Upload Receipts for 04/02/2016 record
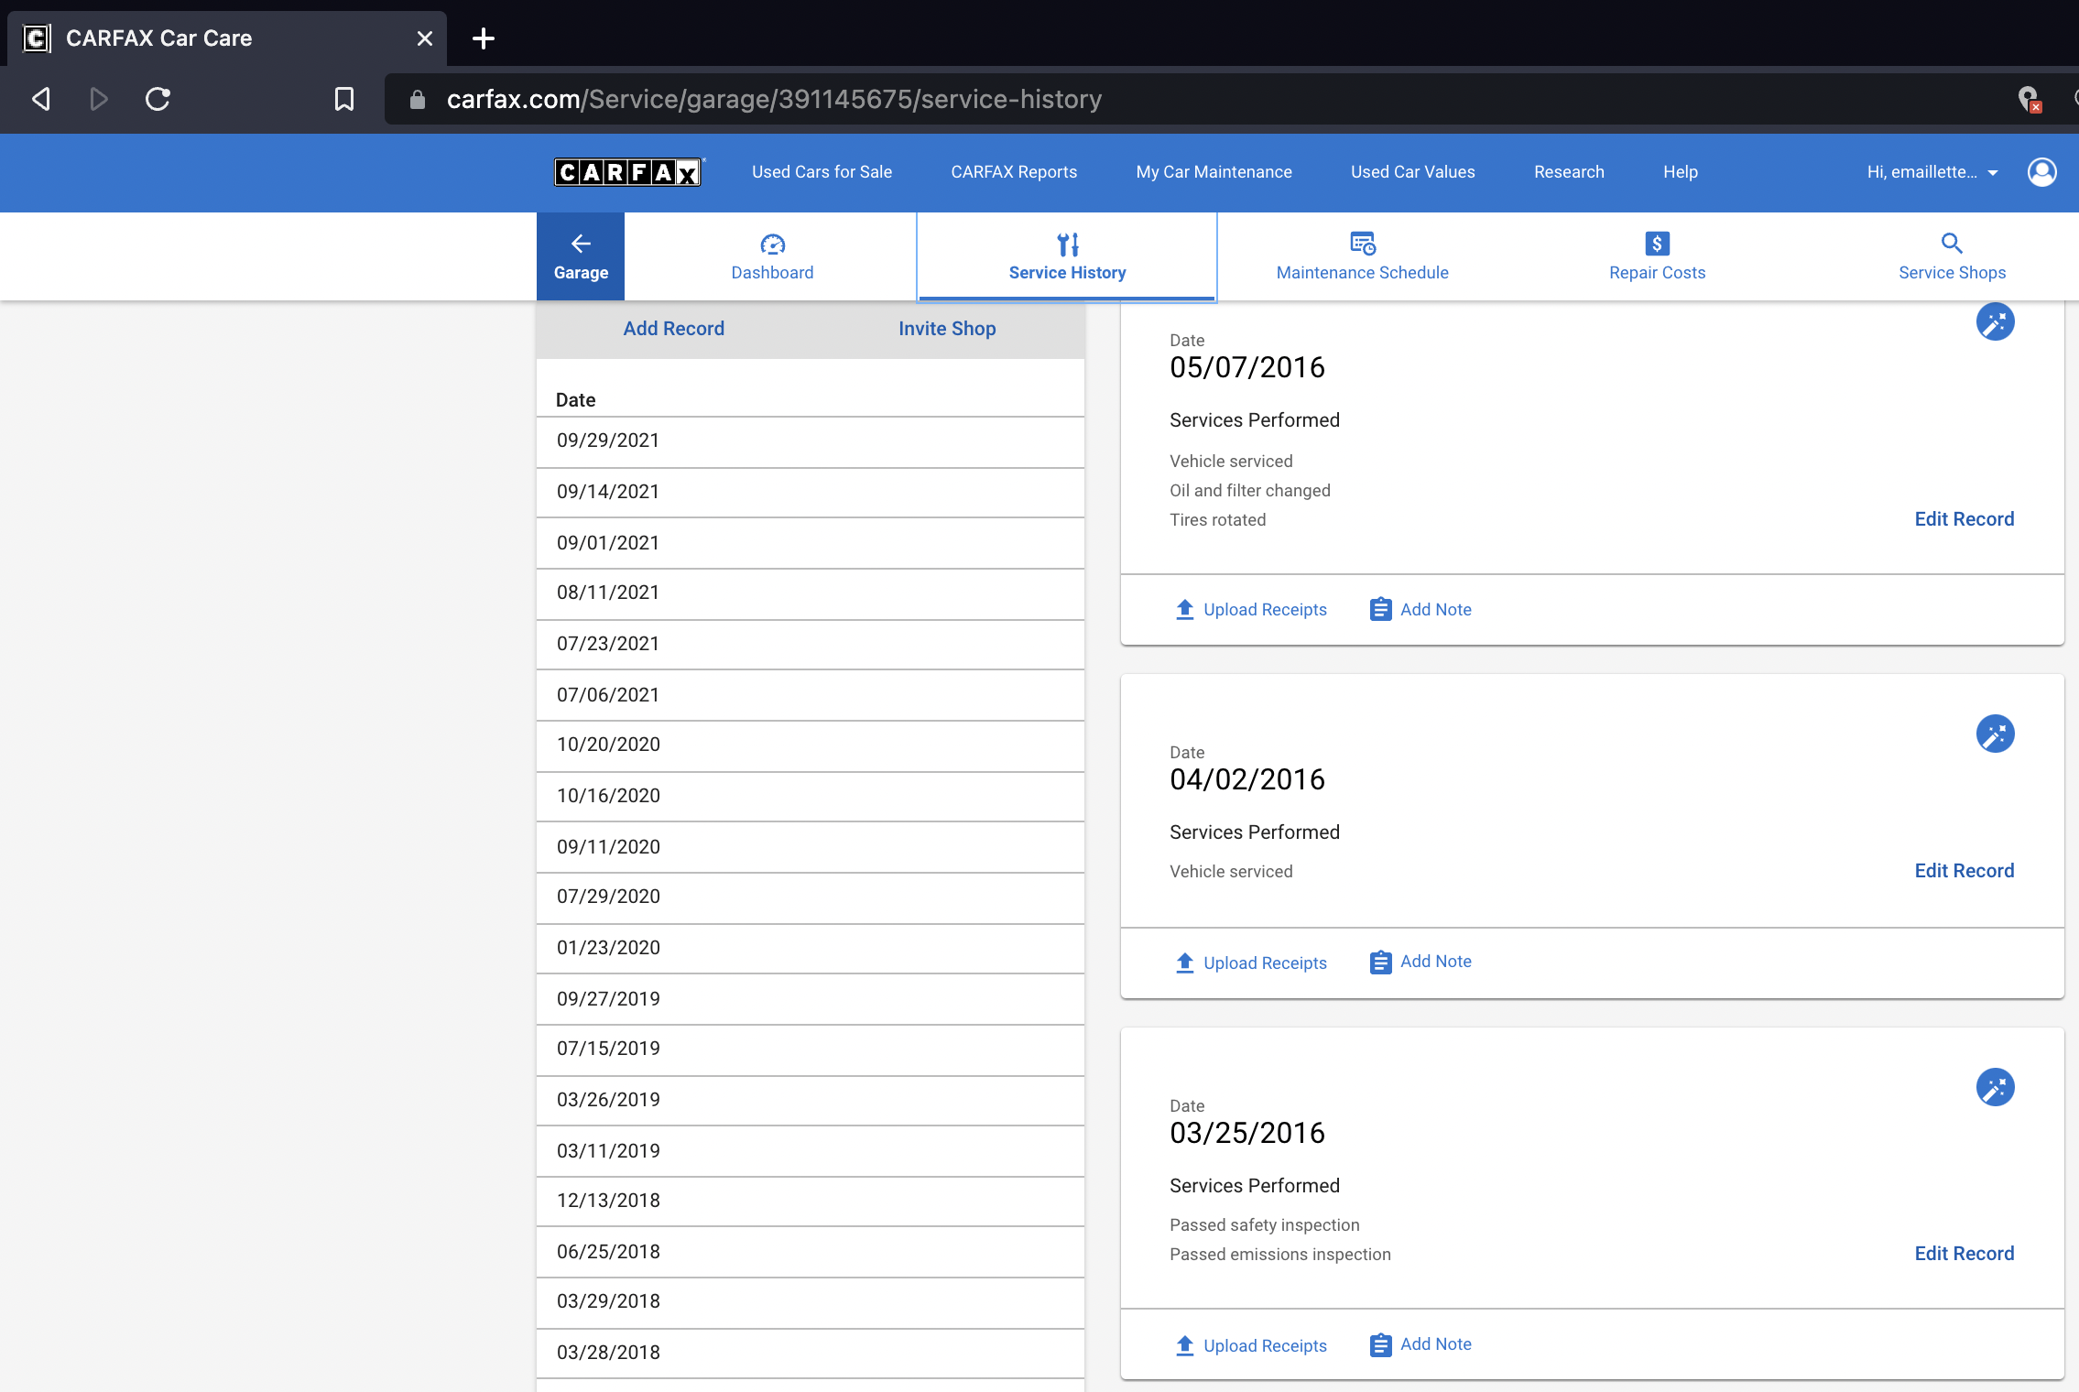Viewport: 2079px width, 1392px height. point(1250,963)
